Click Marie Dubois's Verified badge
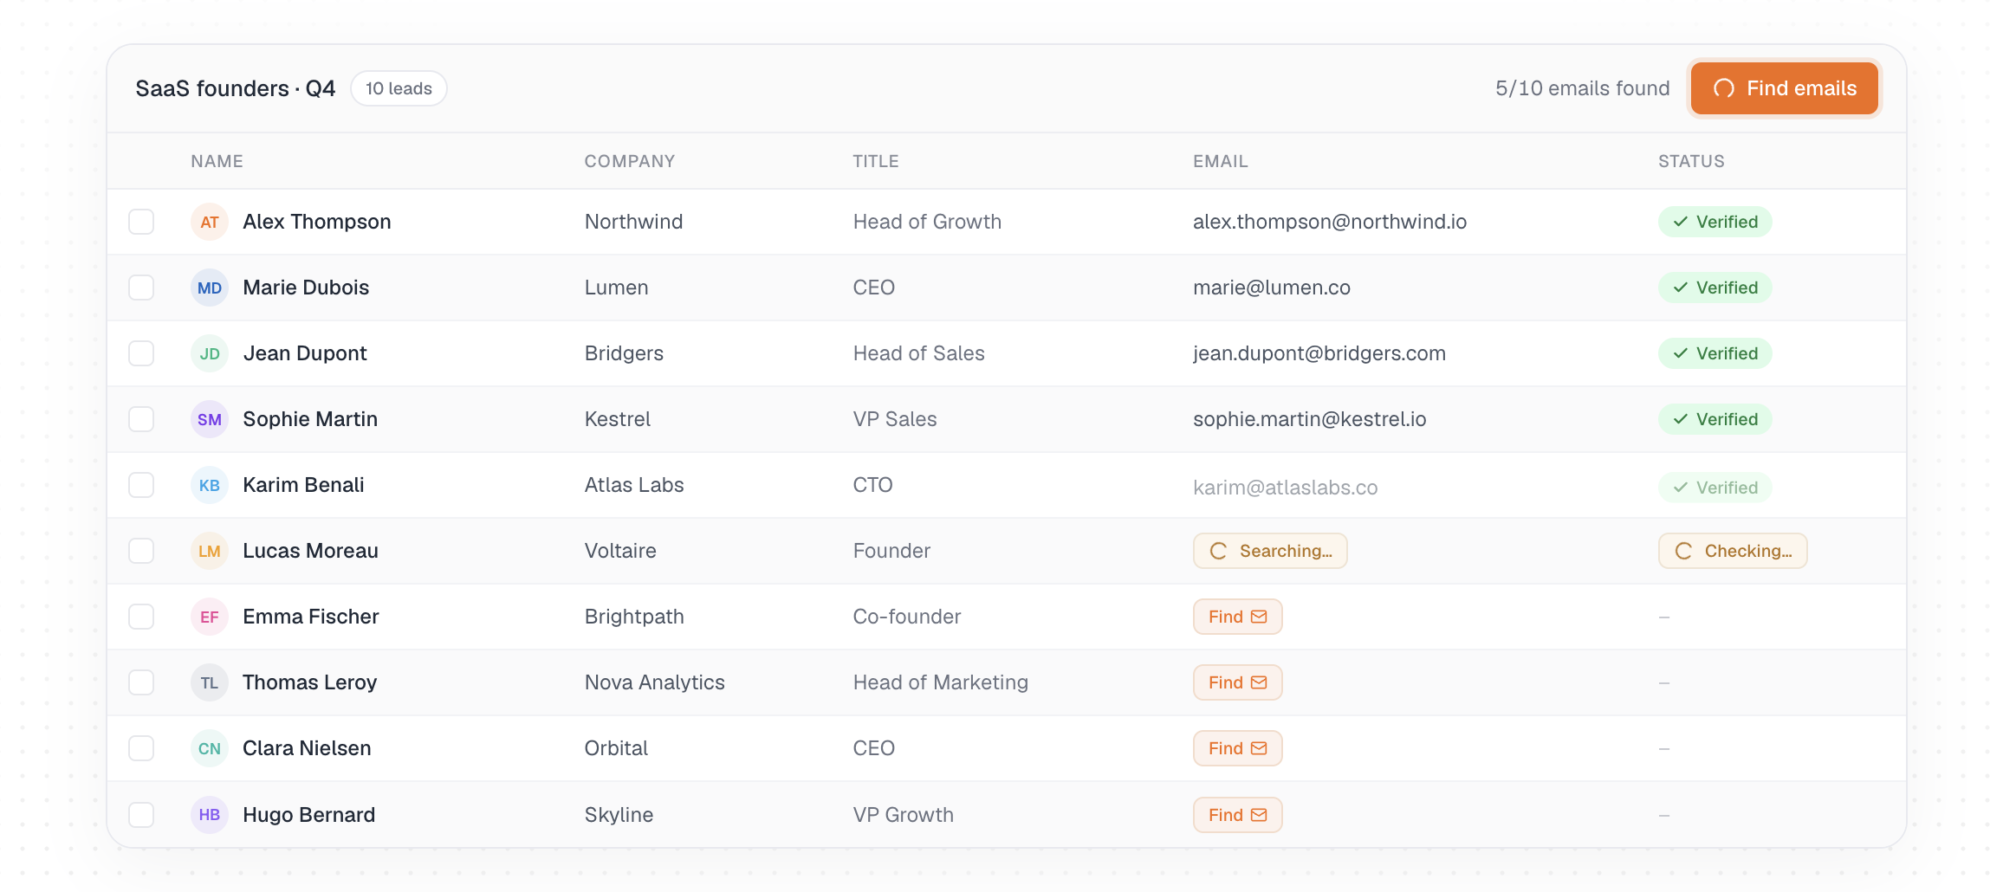2003x892 pixels. coord(1715,288)
